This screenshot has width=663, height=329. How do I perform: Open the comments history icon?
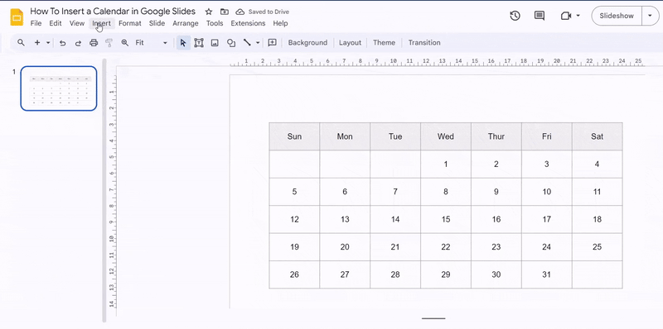coord(540,16)
